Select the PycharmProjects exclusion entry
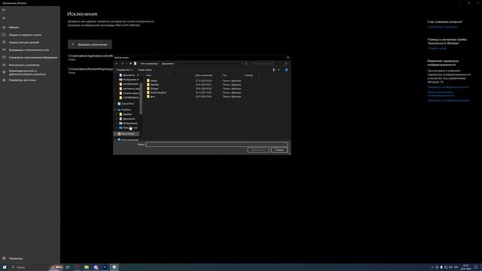 (x=90, y=71)
